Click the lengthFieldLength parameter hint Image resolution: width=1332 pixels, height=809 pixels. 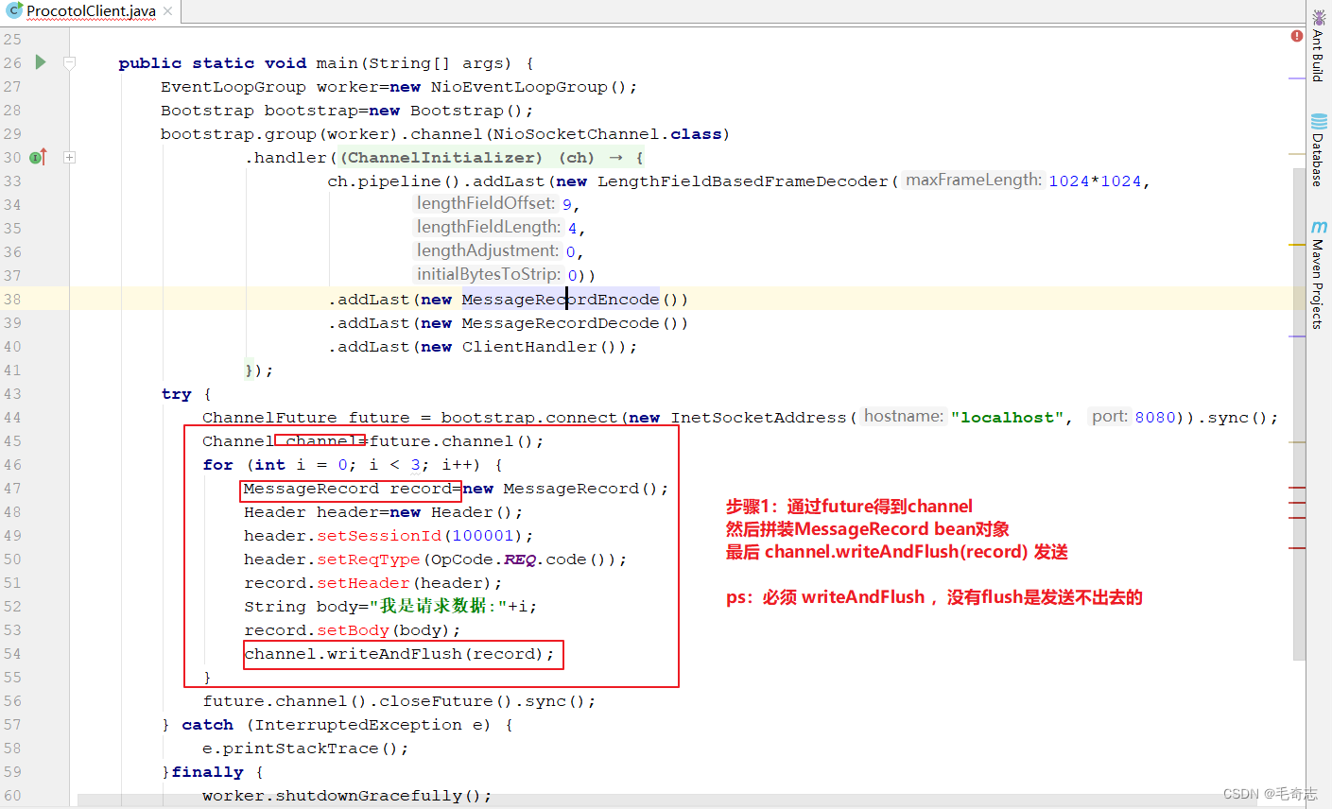(489, 228)
